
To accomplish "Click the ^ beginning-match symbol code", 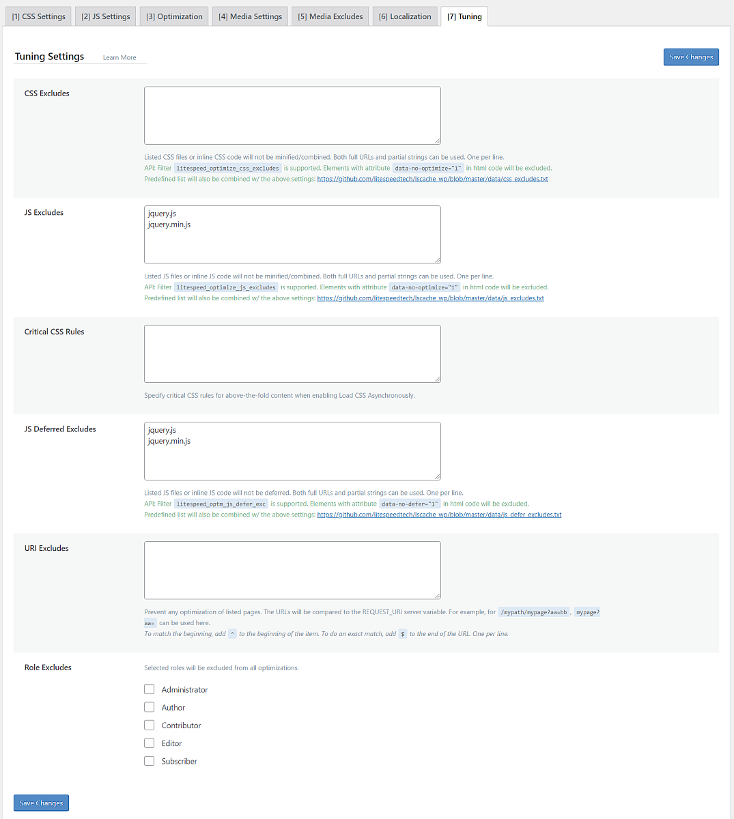I will (x=232, y=634).
